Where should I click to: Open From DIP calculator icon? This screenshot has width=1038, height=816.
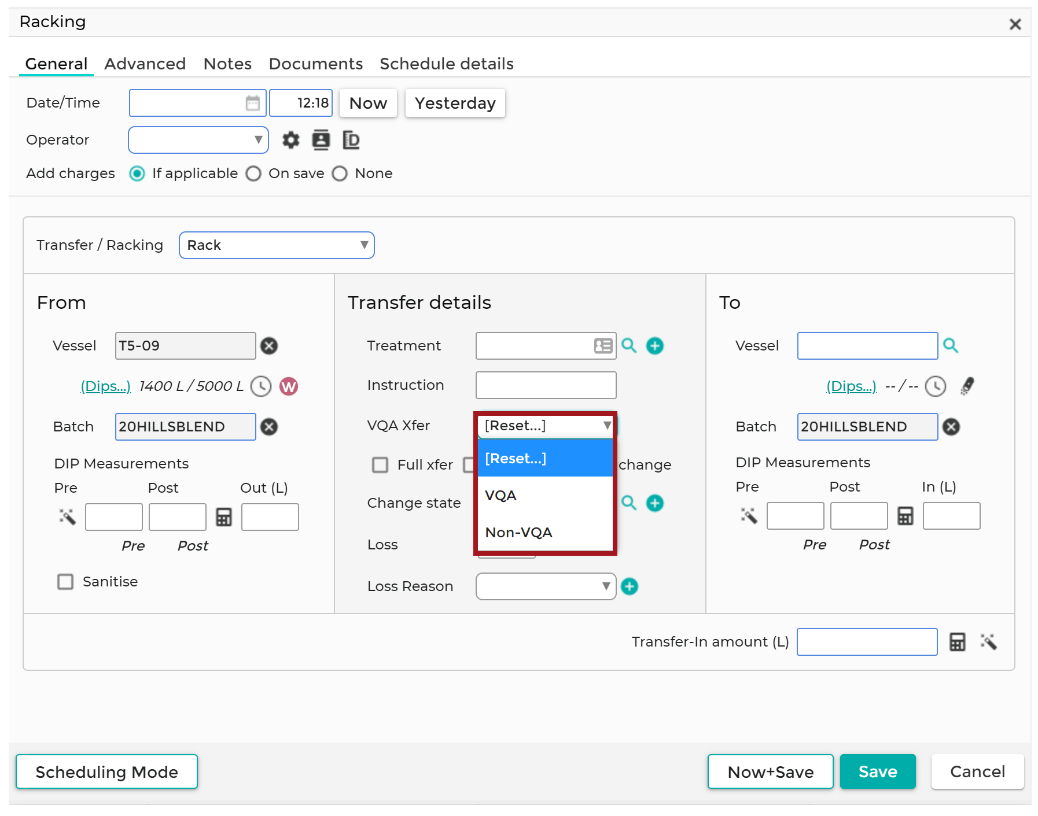click(224, 517)
